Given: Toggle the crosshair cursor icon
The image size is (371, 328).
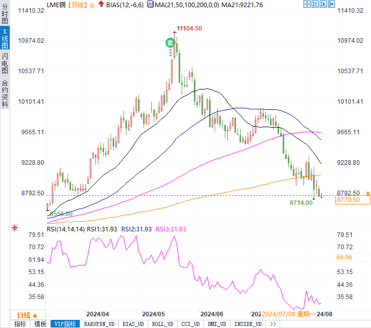Looking at the screenshot, I should tap(307, 4).
